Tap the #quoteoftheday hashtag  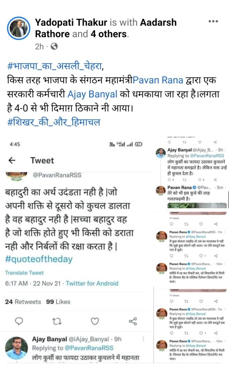39,259
